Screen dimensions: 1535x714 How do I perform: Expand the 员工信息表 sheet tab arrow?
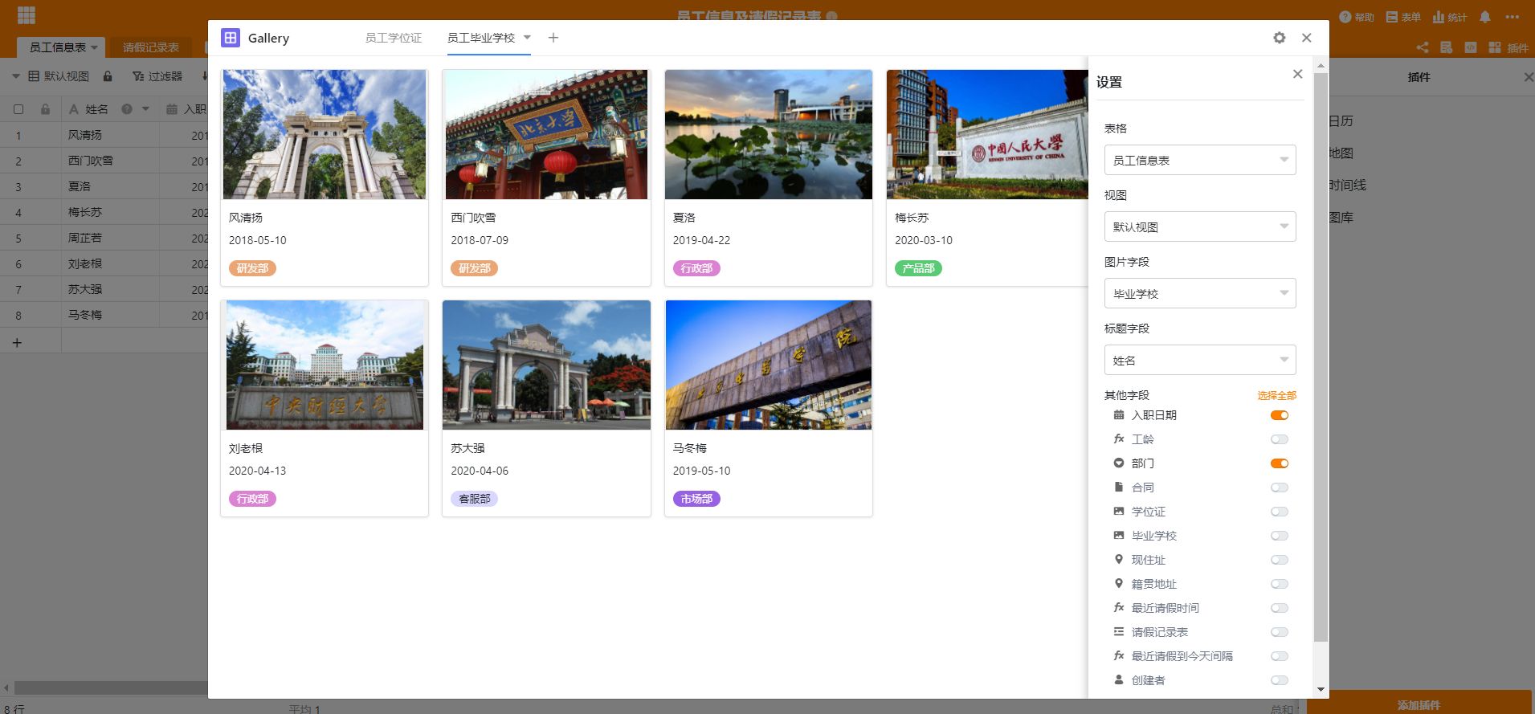click(x=94, y=47)
